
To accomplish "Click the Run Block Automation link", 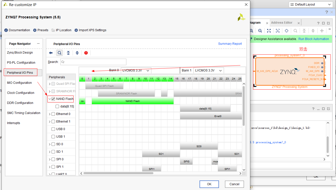I will tap(314, 39).
